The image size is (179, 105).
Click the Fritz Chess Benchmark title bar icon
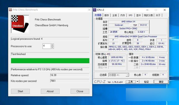pyautogui.click(x=10, y=10)
